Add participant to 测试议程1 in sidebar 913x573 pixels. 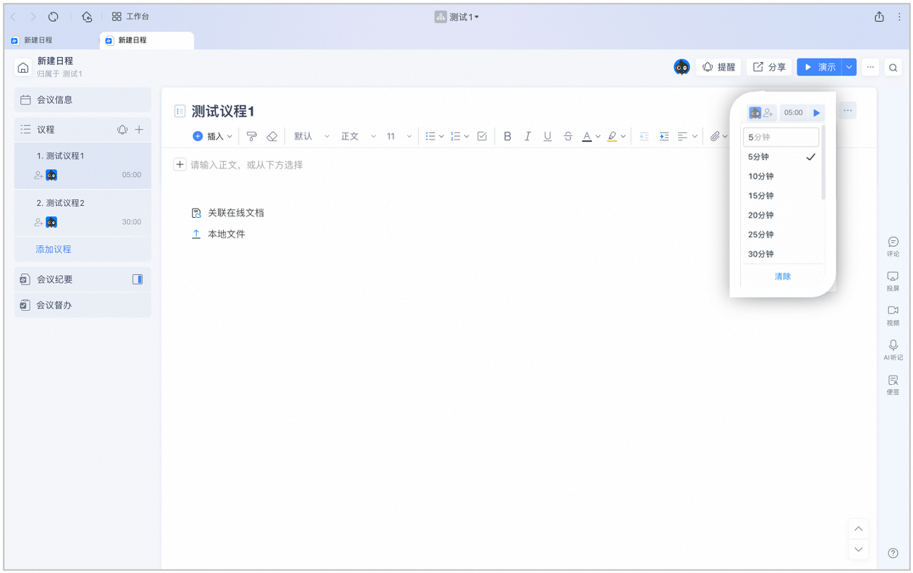pos(39,175)
